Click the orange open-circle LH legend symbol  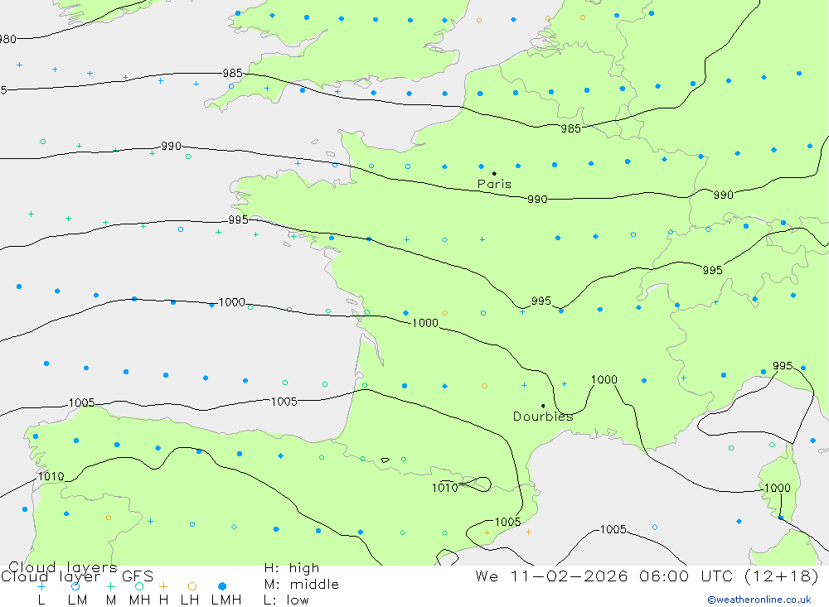[192, 586]
